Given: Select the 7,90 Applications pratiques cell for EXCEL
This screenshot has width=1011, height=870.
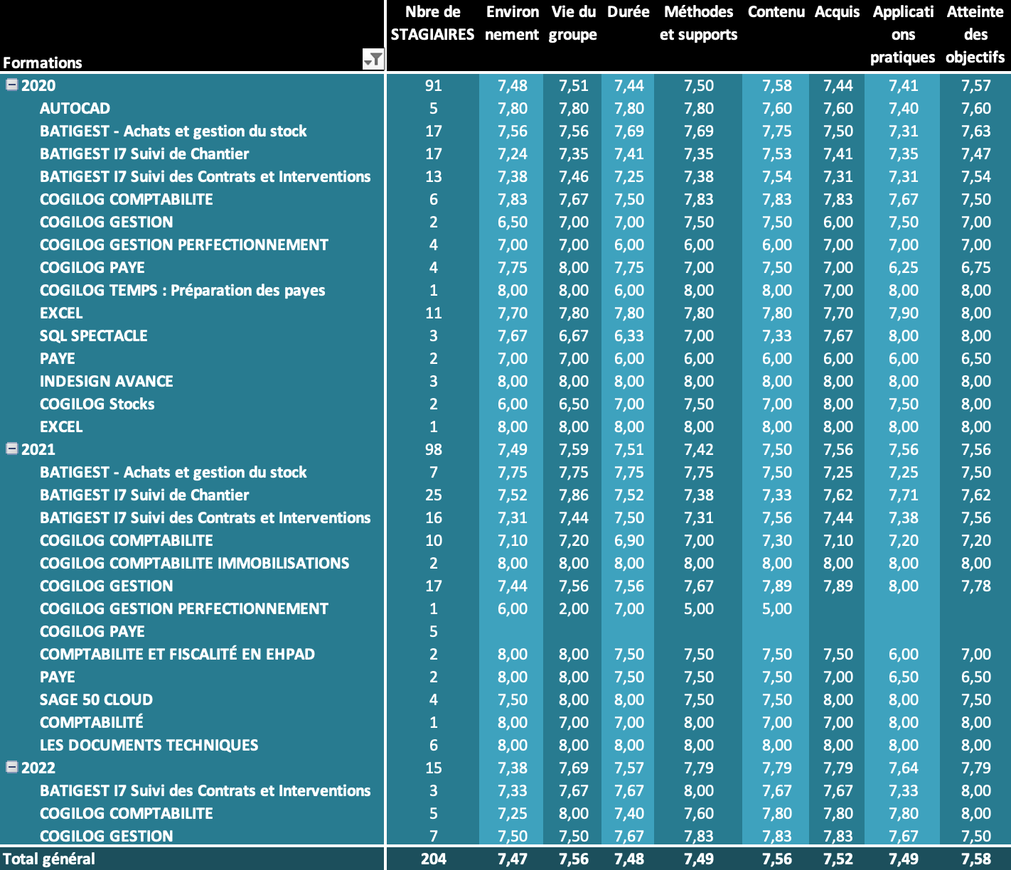Looking at the screenshot, I should click(904, 313).
